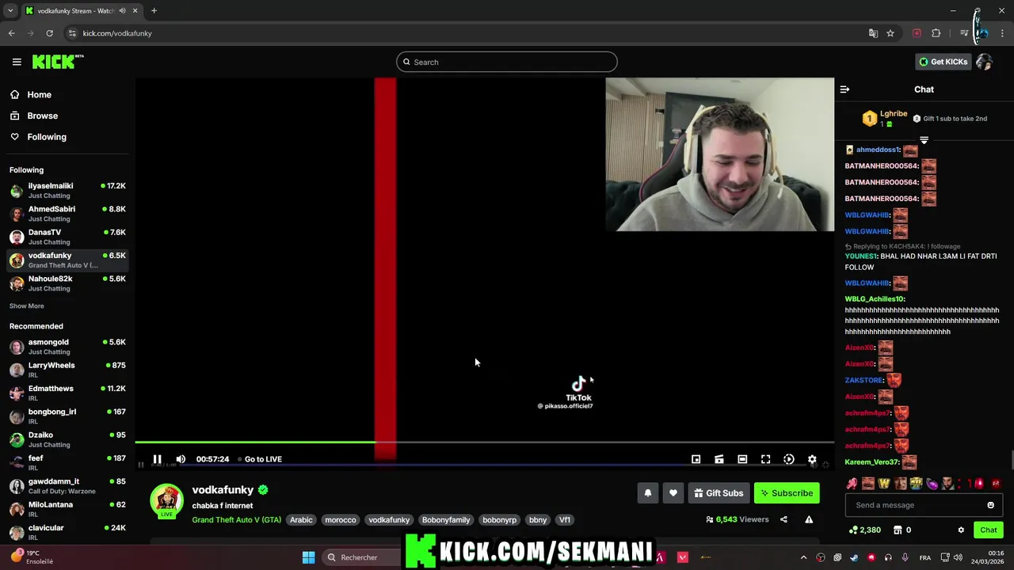This screenshot has width=1014, height=570.
Task: Mute the stream with the speaker icon
Action: (181, 459)
